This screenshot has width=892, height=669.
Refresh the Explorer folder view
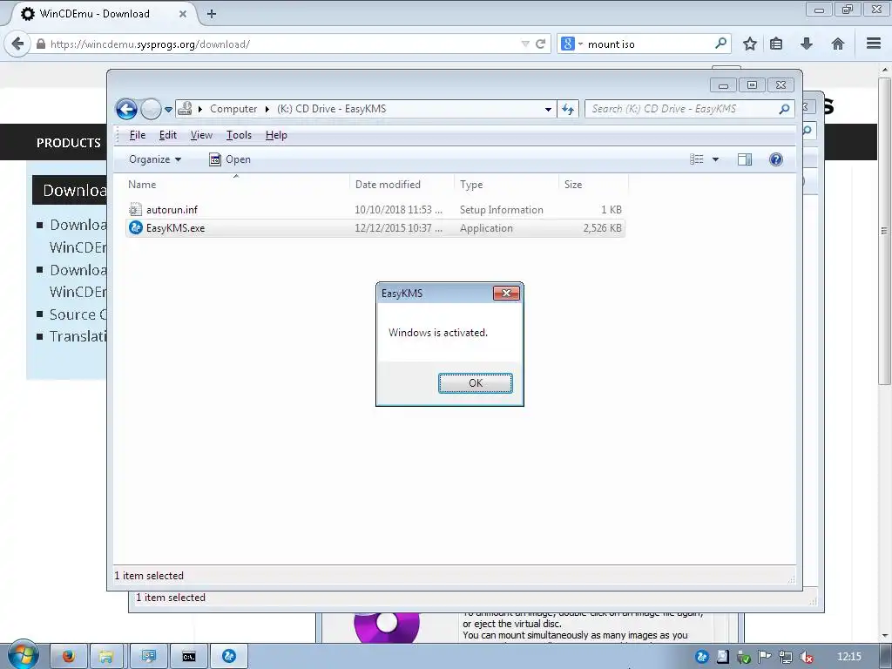568,109
